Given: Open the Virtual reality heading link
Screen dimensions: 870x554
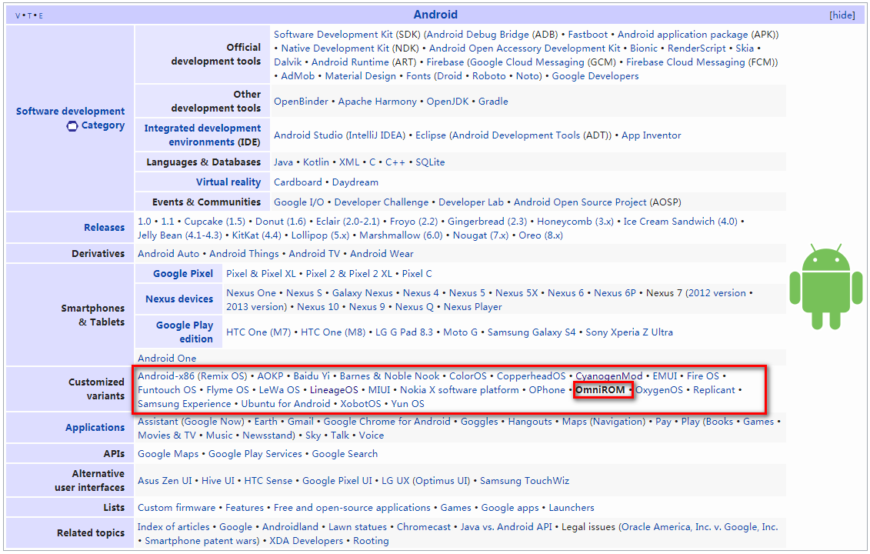Looking at the screenshot, I should 228,182.
